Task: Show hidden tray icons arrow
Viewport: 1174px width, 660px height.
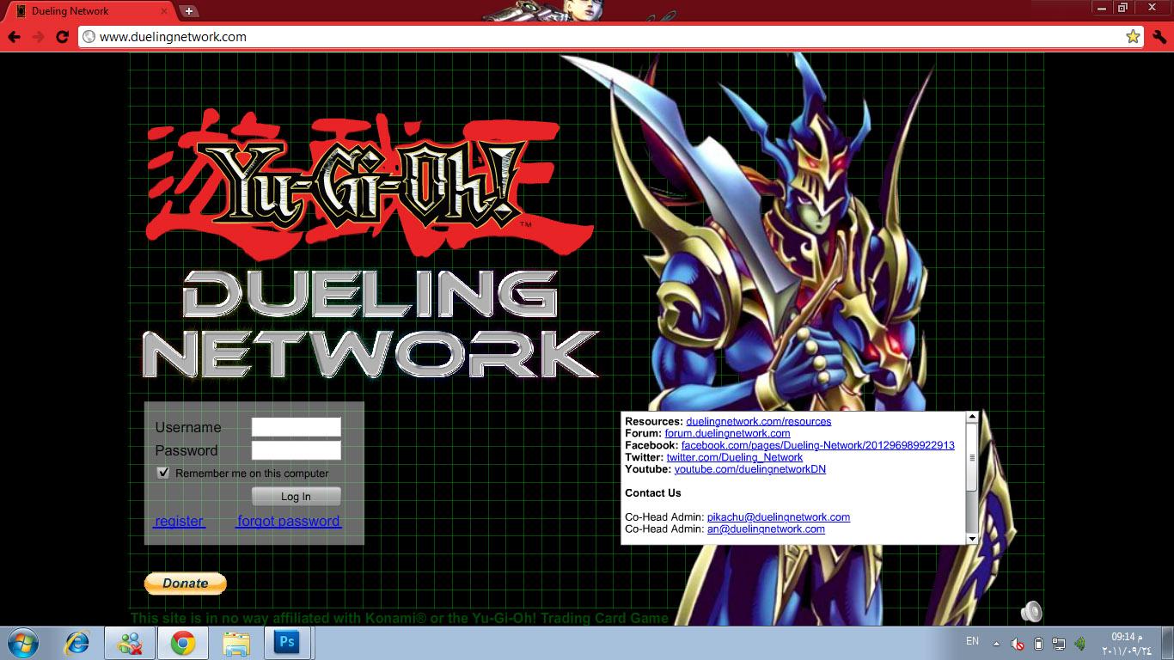Action: (996, 643)
